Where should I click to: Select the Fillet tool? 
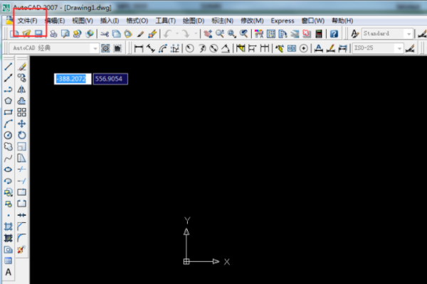point(22,238)
